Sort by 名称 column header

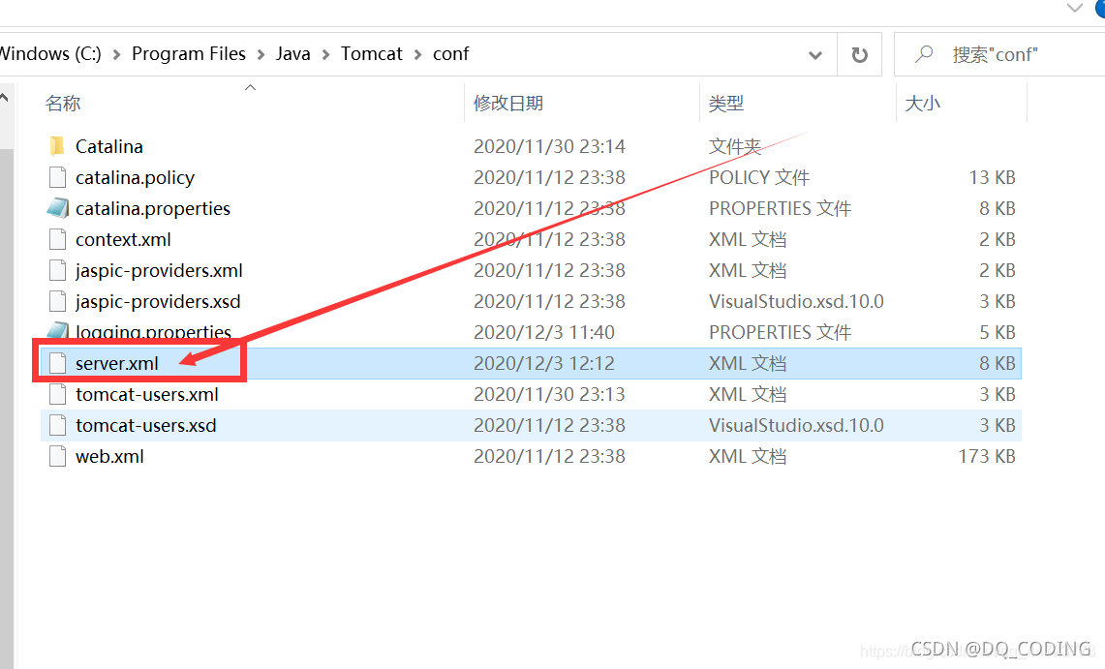[63, 104]
